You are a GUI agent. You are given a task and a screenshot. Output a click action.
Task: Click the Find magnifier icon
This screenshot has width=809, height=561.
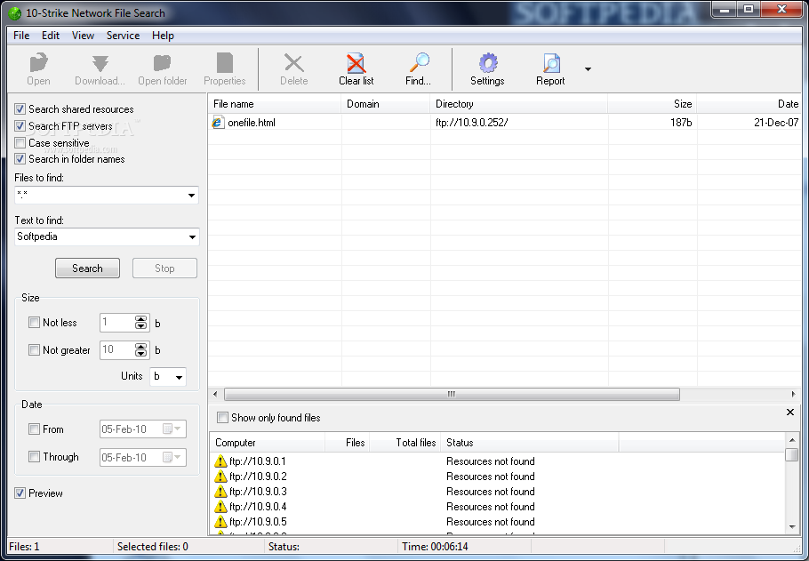[419, 63]
